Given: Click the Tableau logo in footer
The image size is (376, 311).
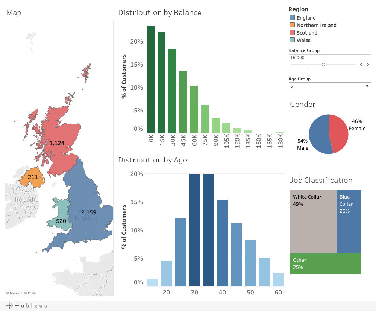Looking at the screenshot, I should click(26, 305).
